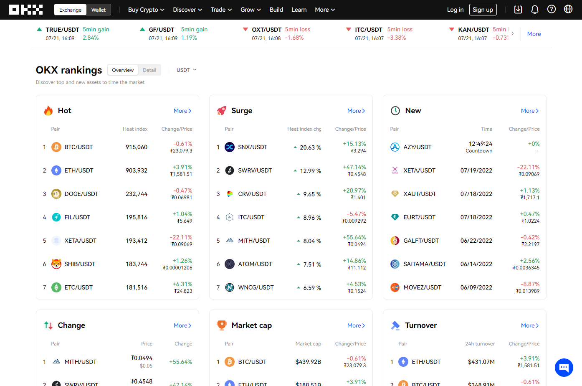Open More in the Hot card
This screenshot has width=582, height=386.
pyautogui.click(x=182, y=111)
